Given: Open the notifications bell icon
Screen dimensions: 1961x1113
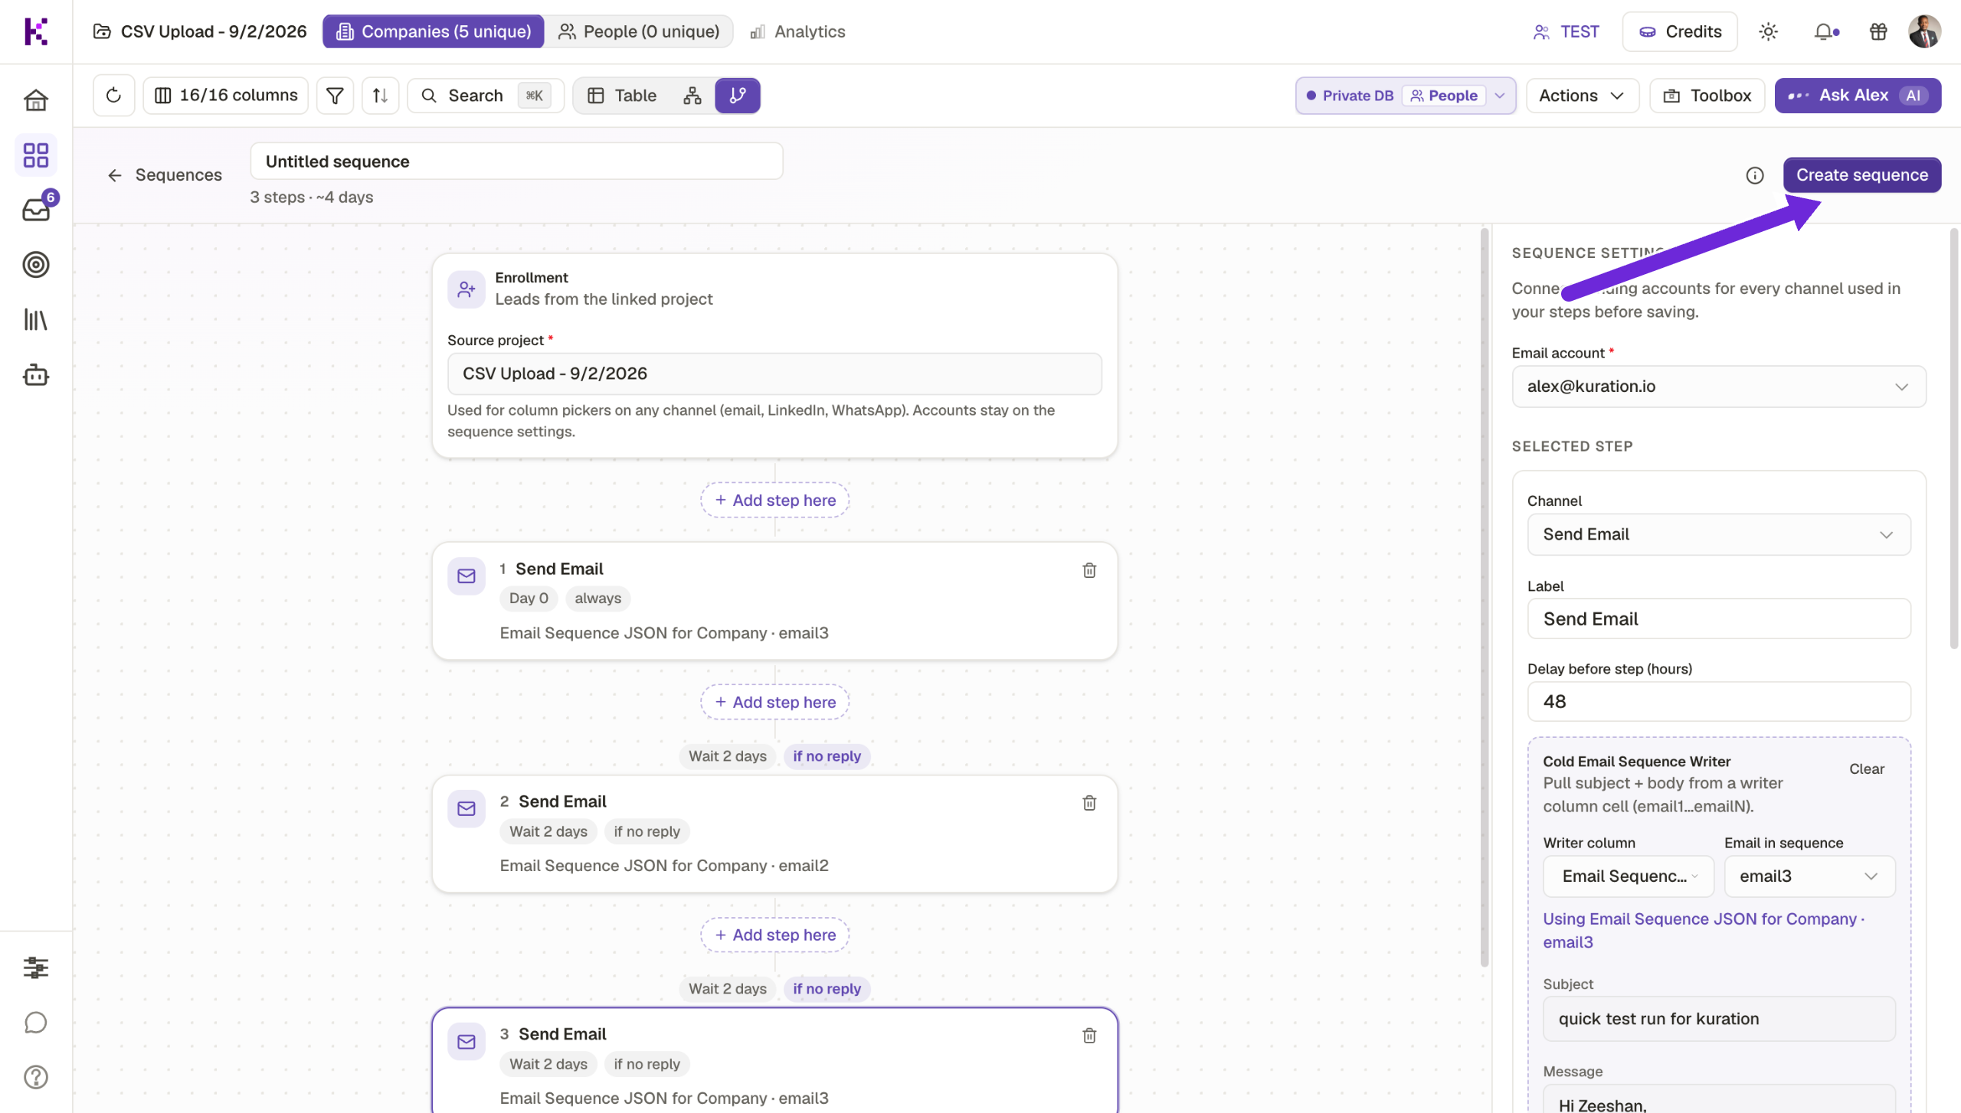Looking at the screenshot, I should tap(1826, 31).
